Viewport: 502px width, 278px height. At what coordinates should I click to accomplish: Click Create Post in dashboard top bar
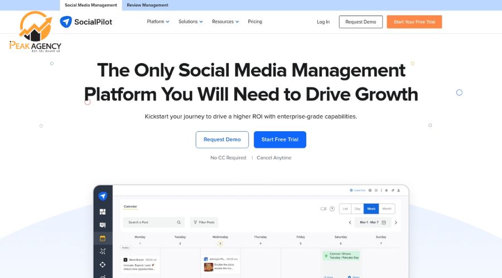[358, 190]
